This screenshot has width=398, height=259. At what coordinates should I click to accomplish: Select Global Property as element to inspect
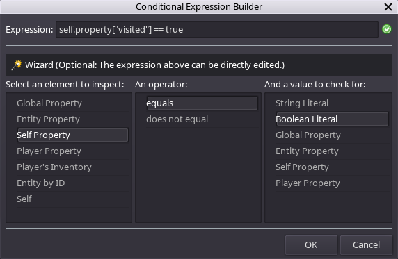click(72, 103)
